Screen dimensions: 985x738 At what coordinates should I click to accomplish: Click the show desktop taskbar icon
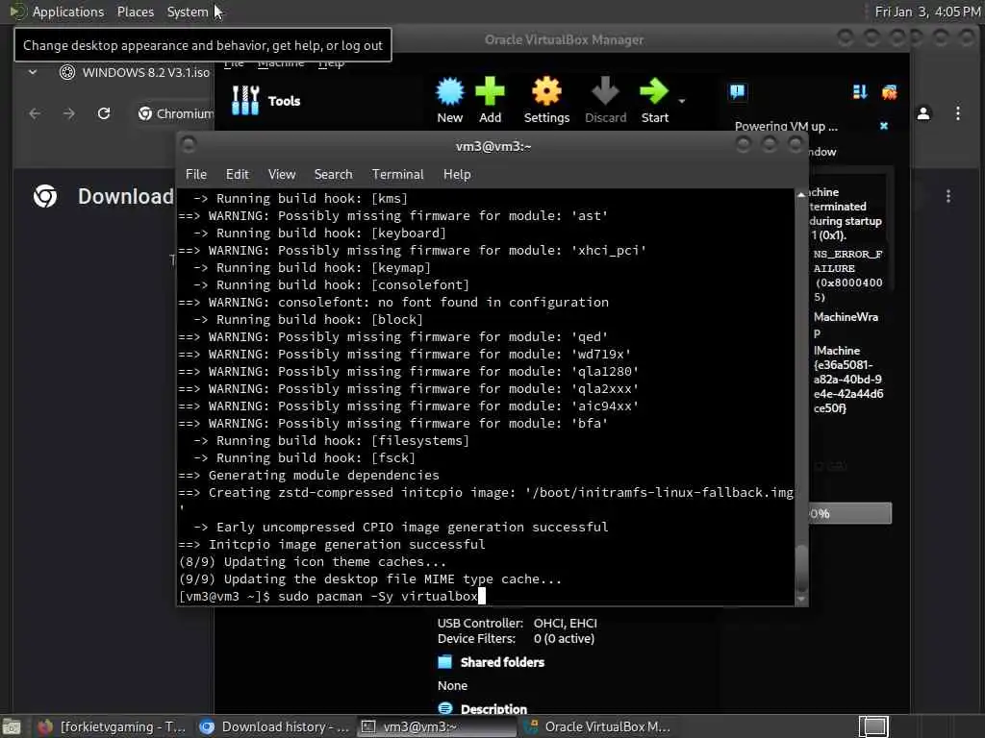coord(12,726)
